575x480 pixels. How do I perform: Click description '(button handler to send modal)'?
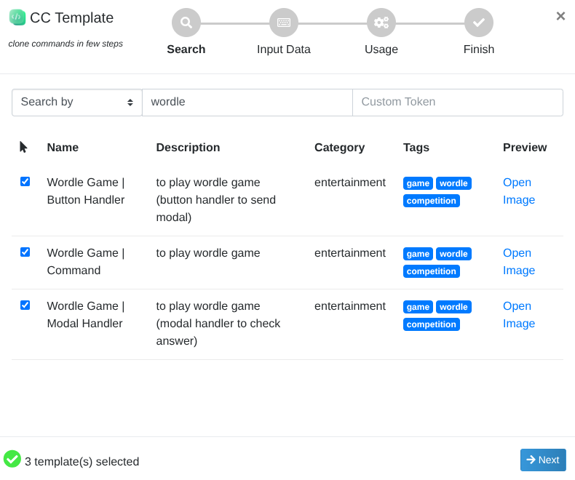(x=216, y=209)
